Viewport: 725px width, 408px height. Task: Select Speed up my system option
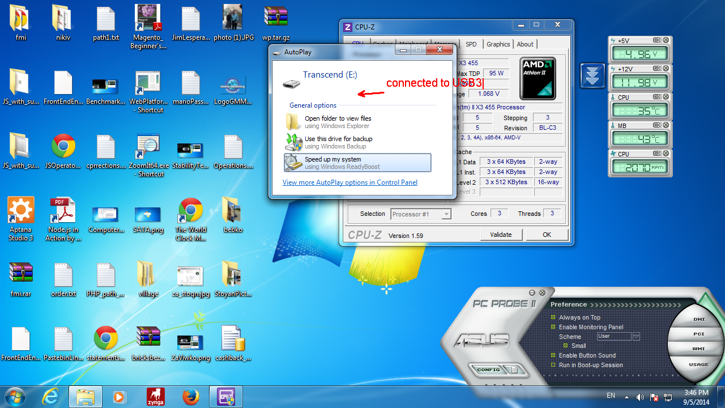coord(357,163)
